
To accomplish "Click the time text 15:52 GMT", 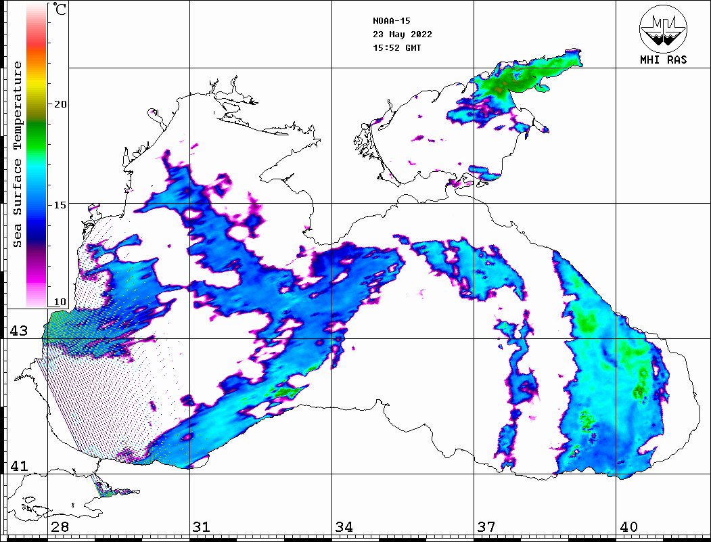I will (396, 48).
